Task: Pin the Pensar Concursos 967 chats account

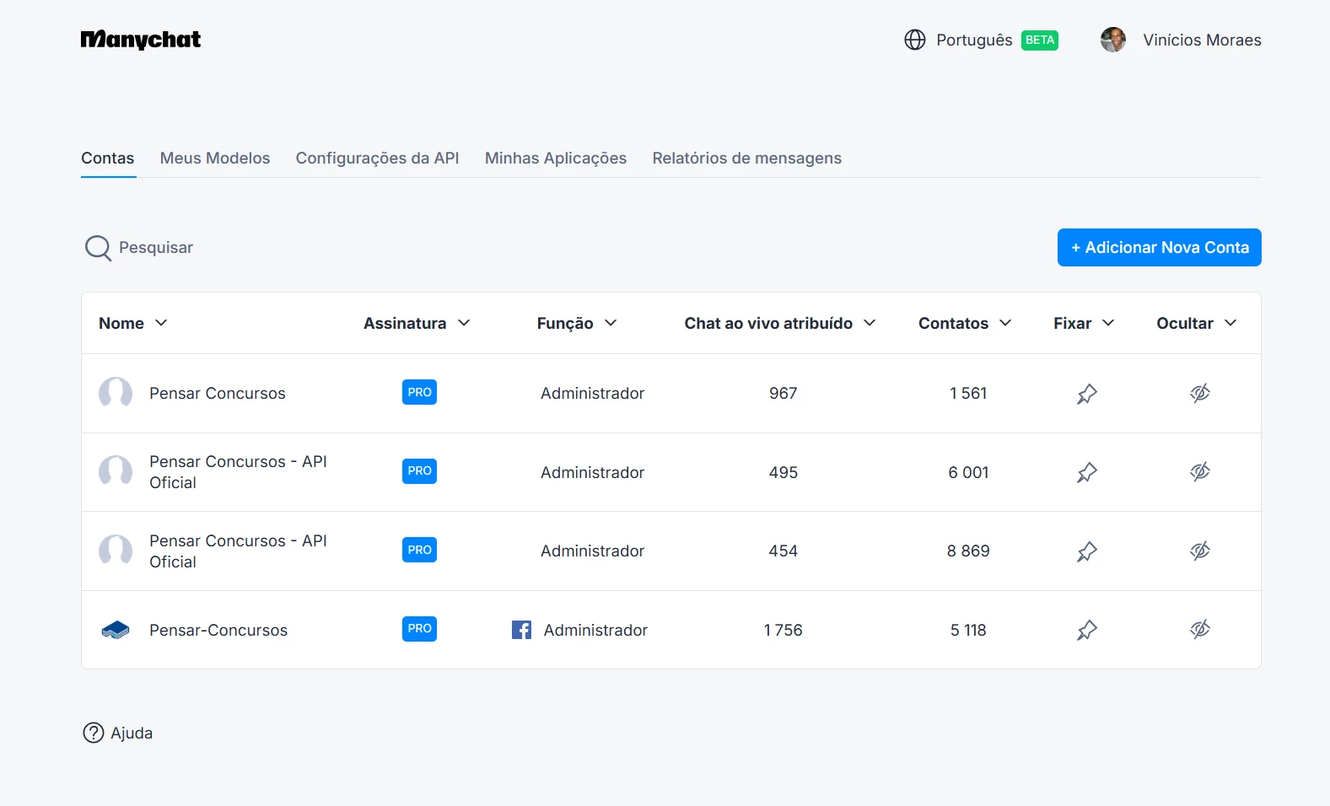Action: [1087, 394]
